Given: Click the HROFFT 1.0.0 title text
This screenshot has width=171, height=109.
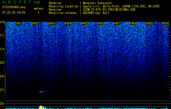Looking at the screenshot, I should point(21,2).
